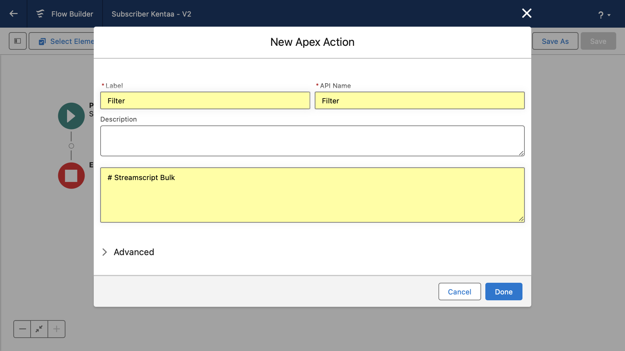
Task: Select the green Start element on canvas
Action: pyautogui.click(x=71, y=116)
